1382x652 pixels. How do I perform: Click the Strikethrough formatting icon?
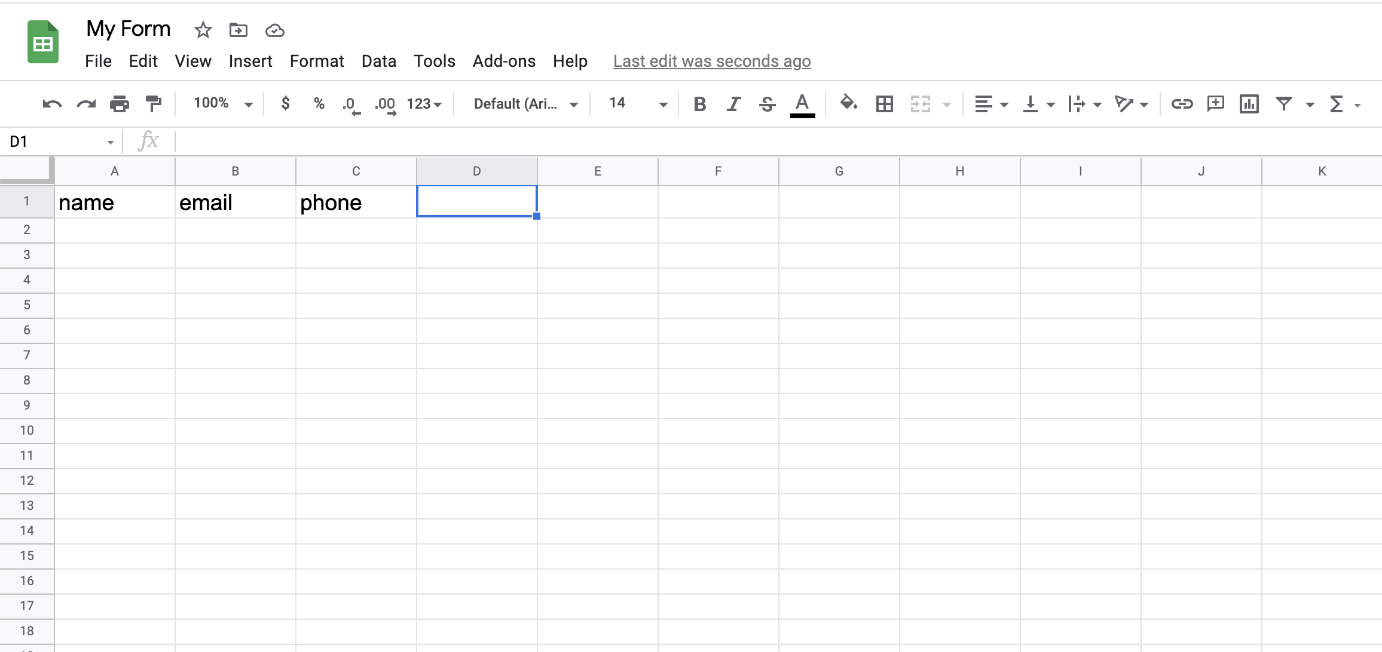click(x=767, y=104)
